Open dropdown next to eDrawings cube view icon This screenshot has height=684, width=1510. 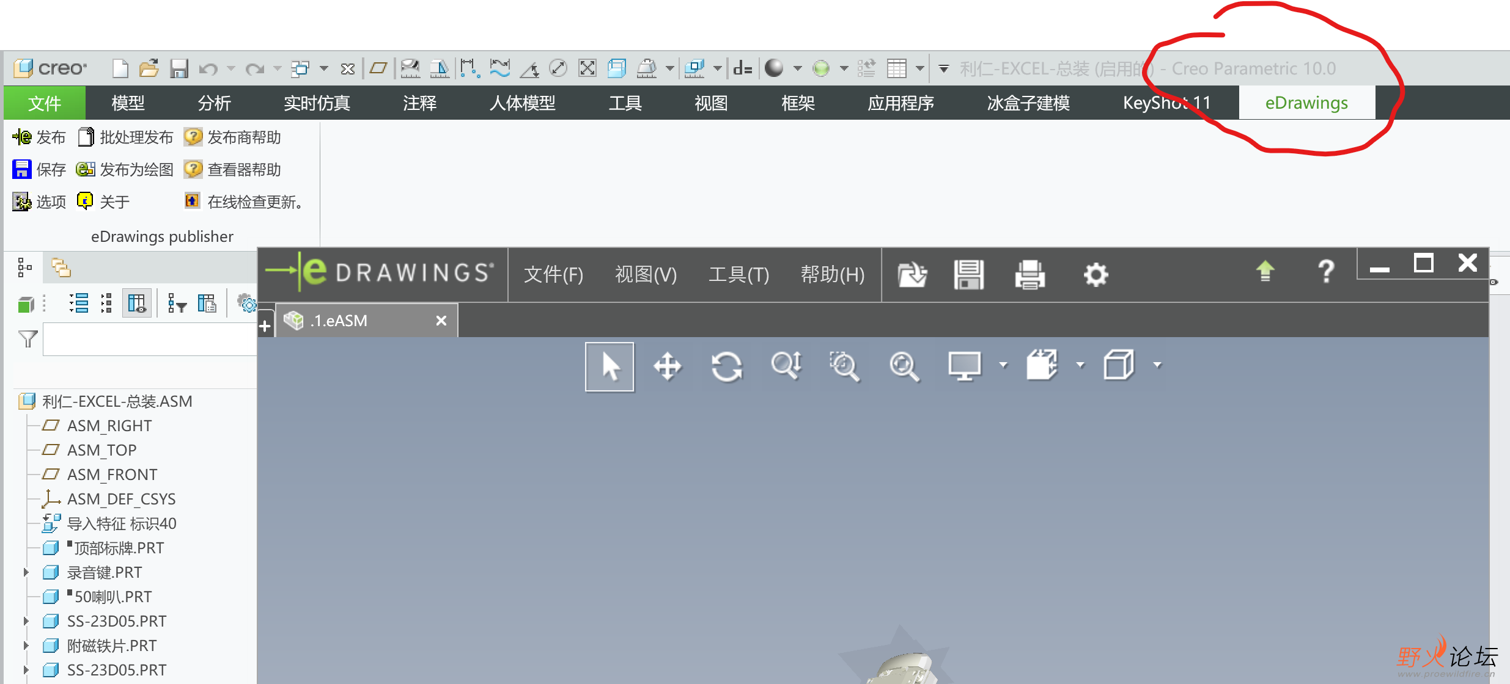point(1157,365)
